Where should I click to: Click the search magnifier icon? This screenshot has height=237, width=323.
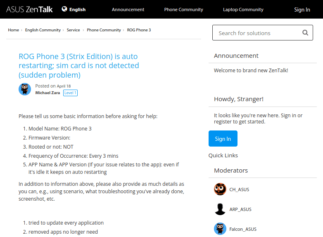pos(305,33)
